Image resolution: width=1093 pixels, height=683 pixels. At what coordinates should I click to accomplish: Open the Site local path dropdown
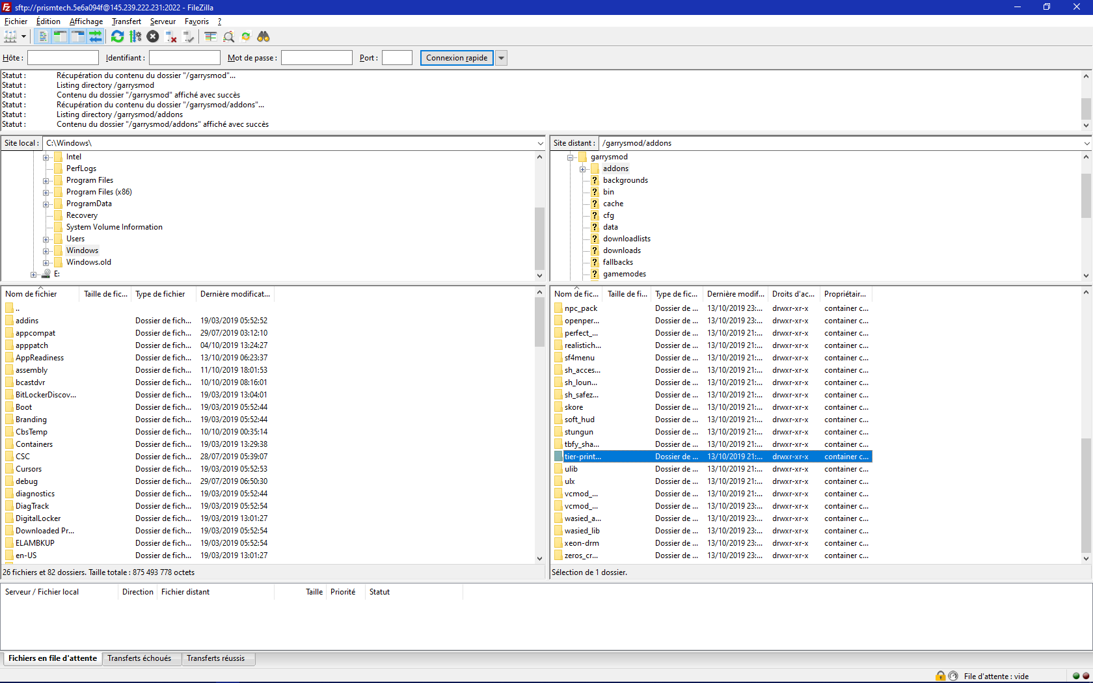[540, 143]
